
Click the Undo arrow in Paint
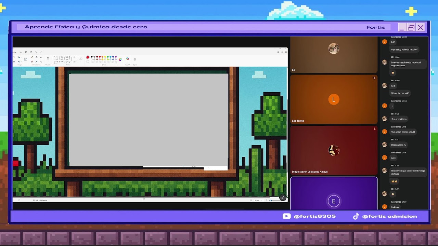point(37,52)
